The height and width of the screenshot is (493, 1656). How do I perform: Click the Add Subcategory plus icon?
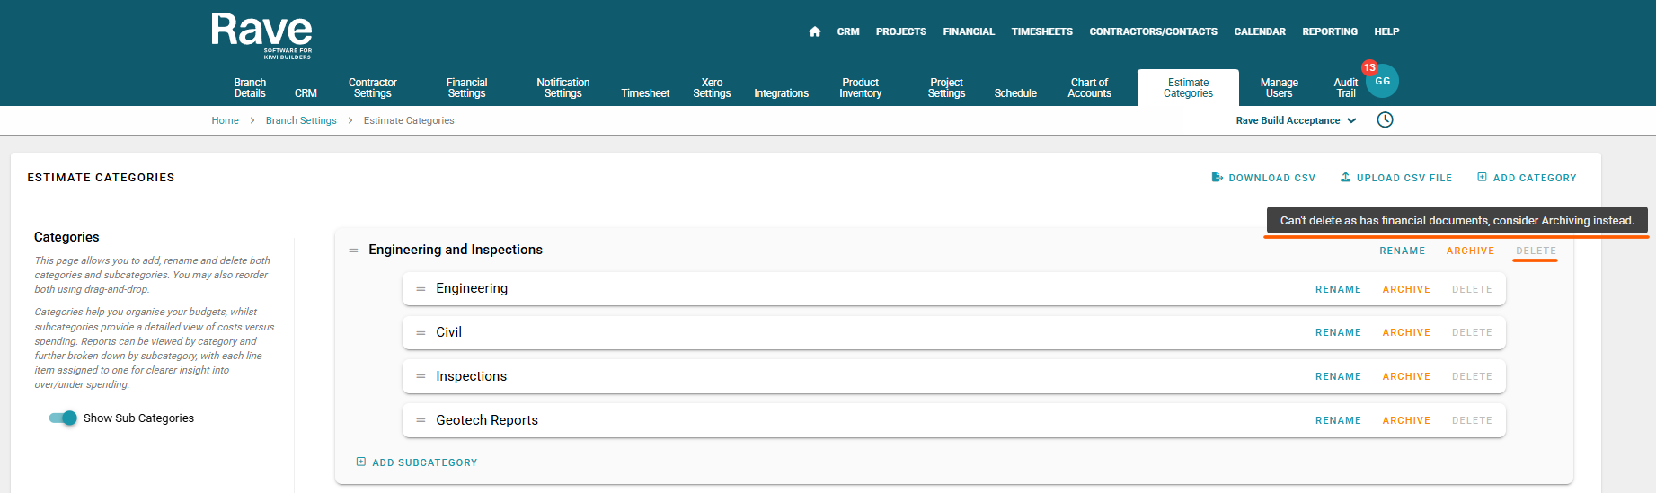(361, 462)
